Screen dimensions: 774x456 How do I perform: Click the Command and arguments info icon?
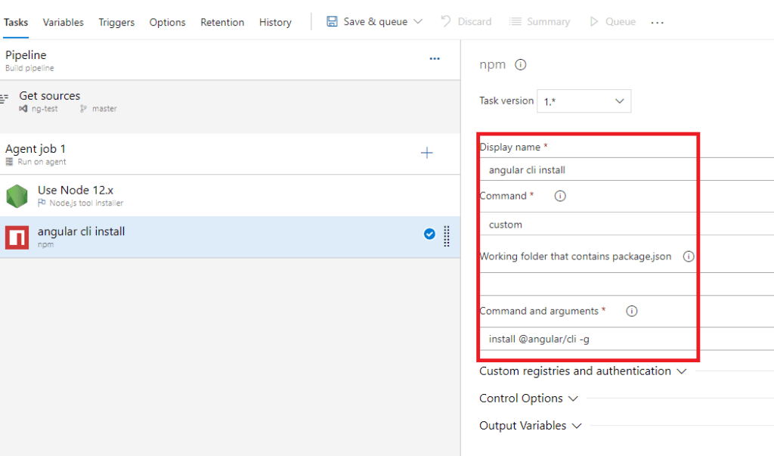(x=632, y=311)
